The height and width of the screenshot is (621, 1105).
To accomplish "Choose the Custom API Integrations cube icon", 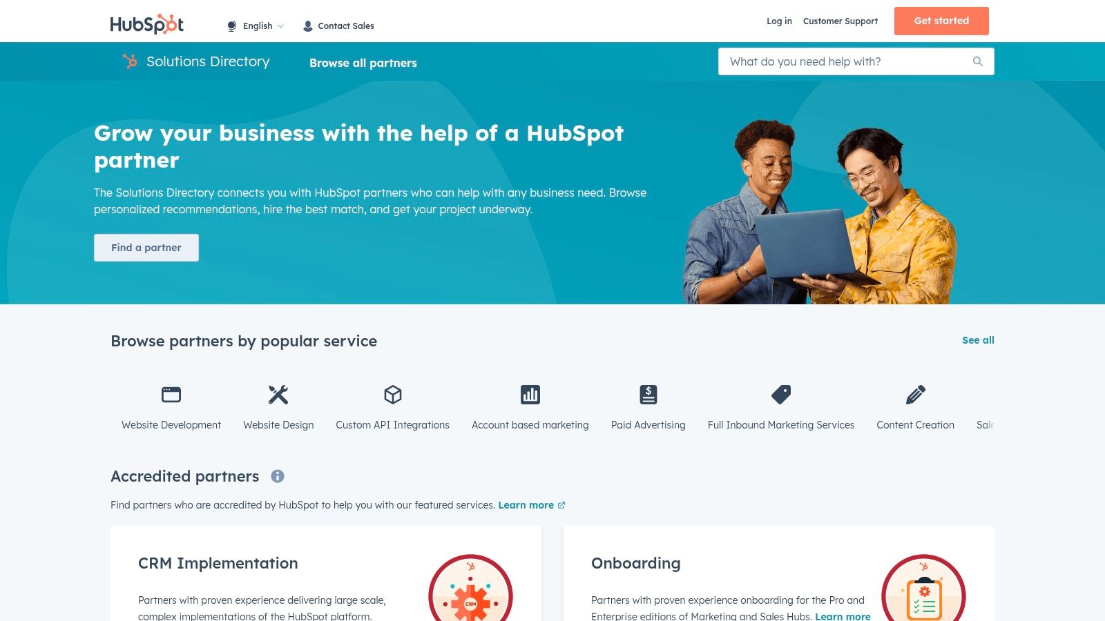I will point(393,395).
